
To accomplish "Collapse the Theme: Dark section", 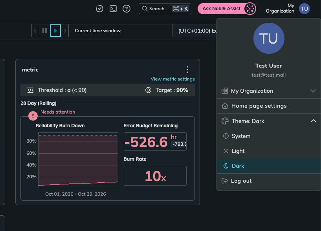I will pos(269,121).
